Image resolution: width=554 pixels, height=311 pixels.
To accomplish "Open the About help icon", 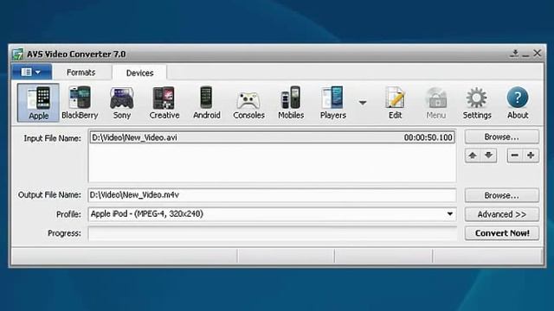I will [x=518, y=103].
